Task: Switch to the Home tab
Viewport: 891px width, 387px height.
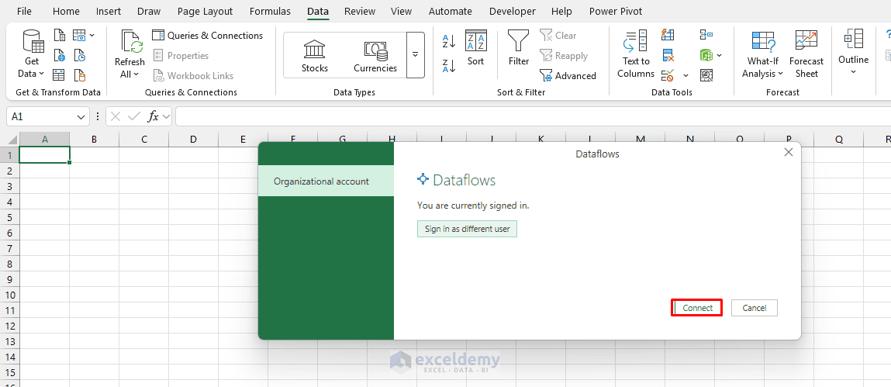Action: coord(67,12)
